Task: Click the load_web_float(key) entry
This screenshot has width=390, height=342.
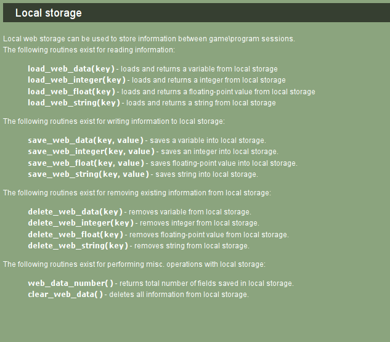Action: click(x=71, y=92)
